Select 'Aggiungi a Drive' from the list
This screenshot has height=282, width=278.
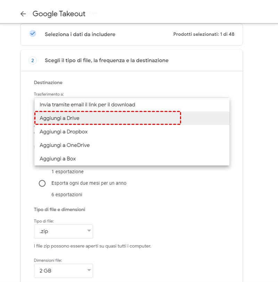[x=59, y=118]
